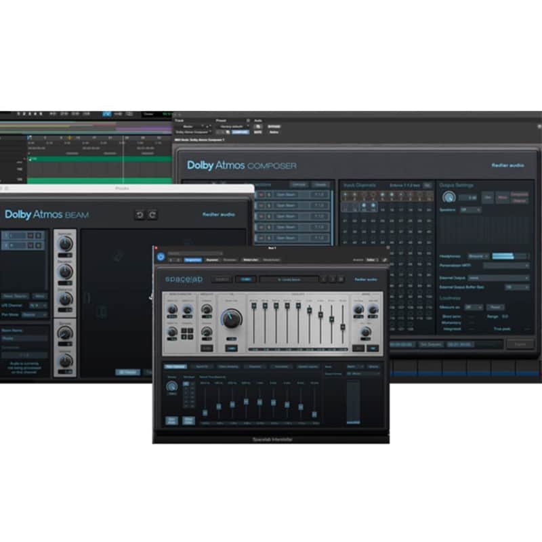Click the Spread knob in Dolby Atmos Beam
542x542 pixels.
pyautogui.click(x=65, y=333)
